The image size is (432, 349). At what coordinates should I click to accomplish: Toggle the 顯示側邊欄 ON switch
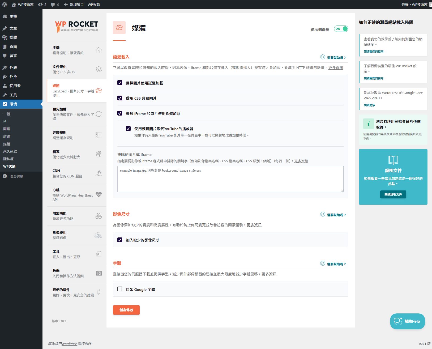pos(341,29)
